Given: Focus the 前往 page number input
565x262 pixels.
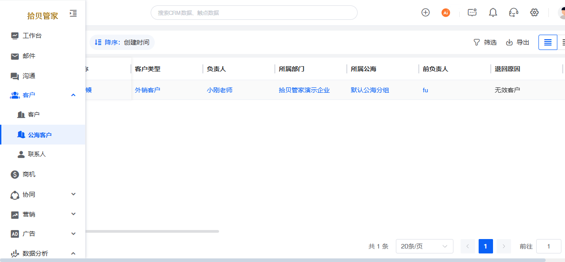Looking at the screenshot, I should coord(549,246).
